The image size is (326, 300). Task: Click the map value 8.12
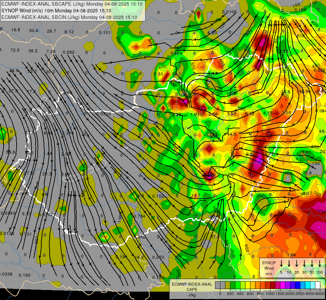tap(69, 32)
